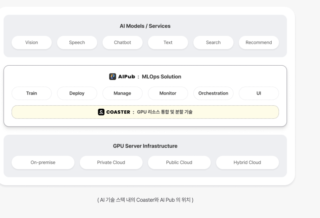
Task: Select the Monitor feature box
Action: 168,93
